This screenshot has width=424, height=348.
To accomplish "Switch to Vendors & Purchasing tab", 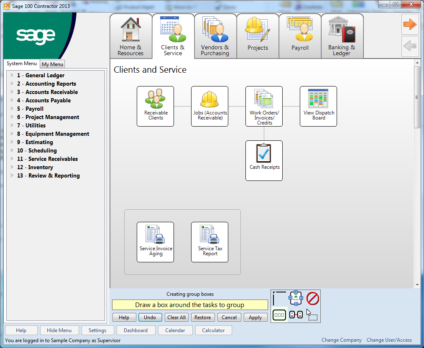I will pos(215,36).
